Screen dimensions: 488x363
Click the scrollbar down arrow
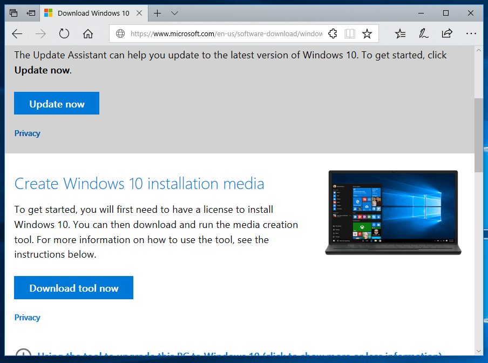[479, 351]
